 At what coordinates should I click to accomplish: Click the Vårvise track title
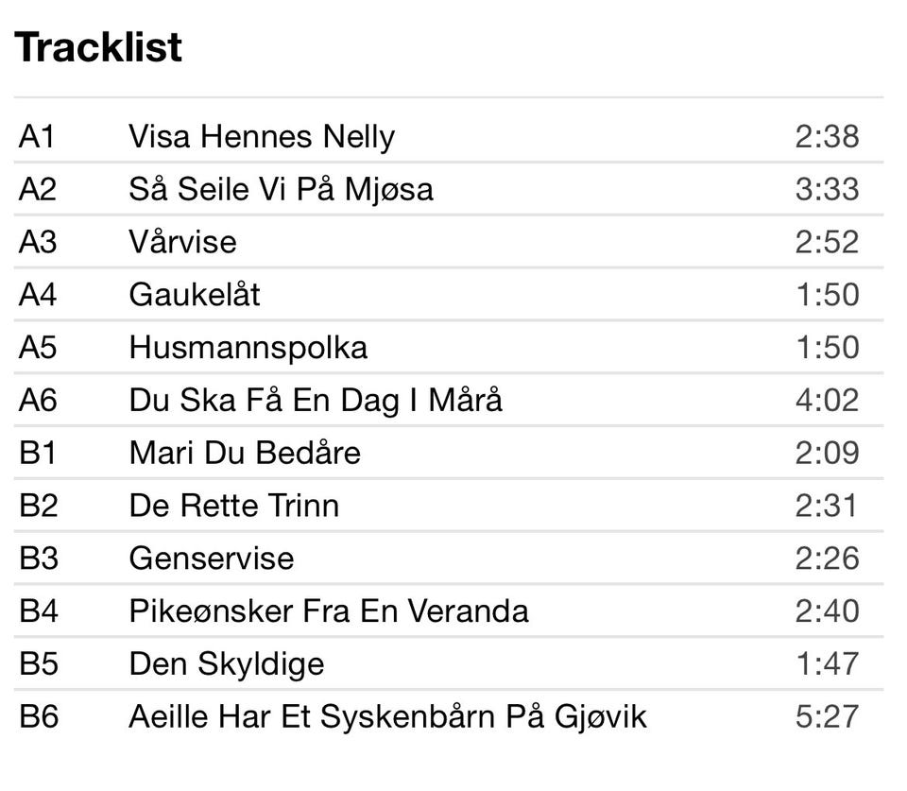[182, 242]
